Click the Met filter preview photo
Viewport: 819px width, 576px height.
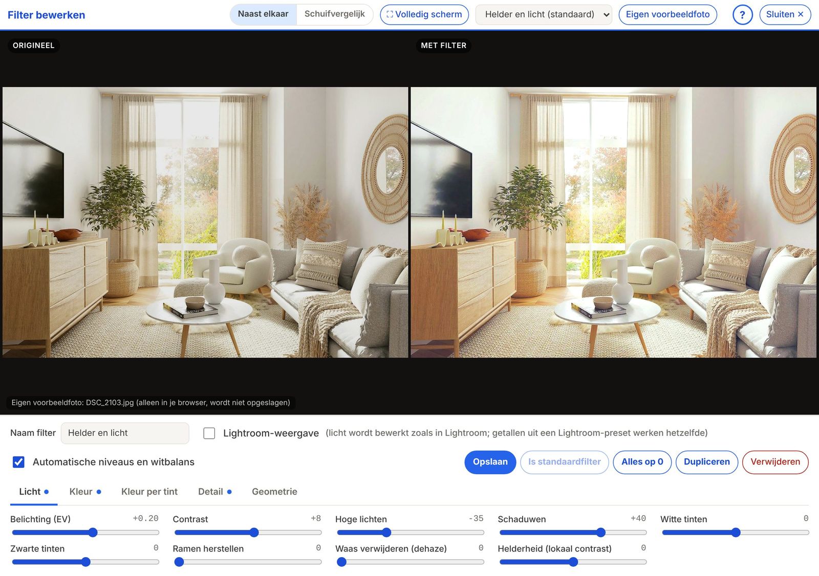pyautogui.click(x=613, y=222)
